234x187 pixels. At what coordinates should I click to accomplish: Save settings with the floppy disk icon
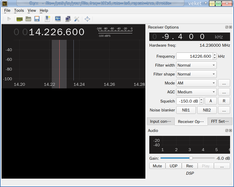[37, 19]
